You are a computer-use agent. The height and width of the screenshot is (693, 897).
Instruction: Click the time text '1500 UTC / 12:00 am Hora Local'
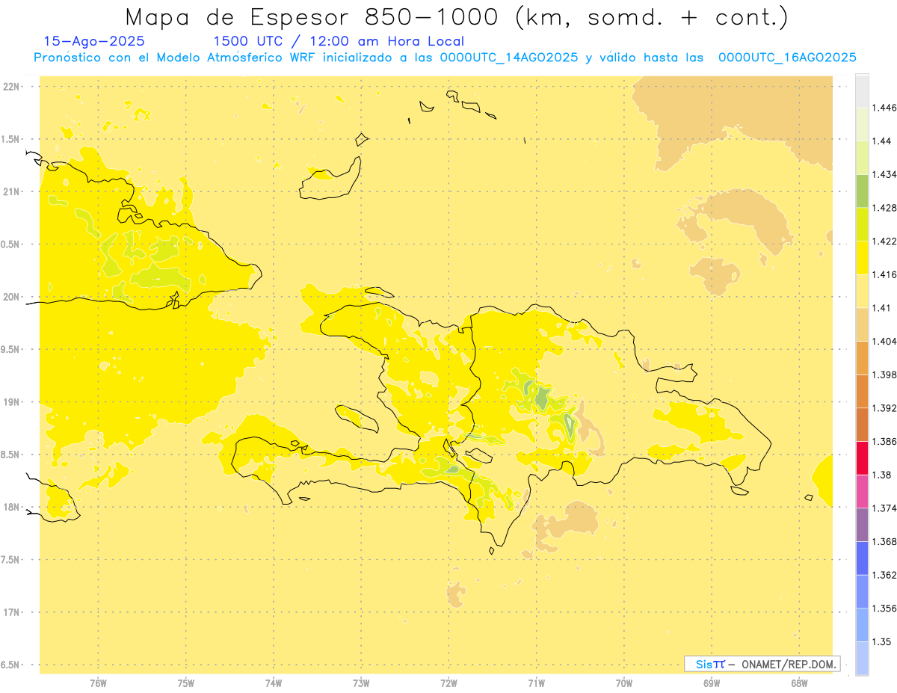pyautogui.click(x=339, y=42)
